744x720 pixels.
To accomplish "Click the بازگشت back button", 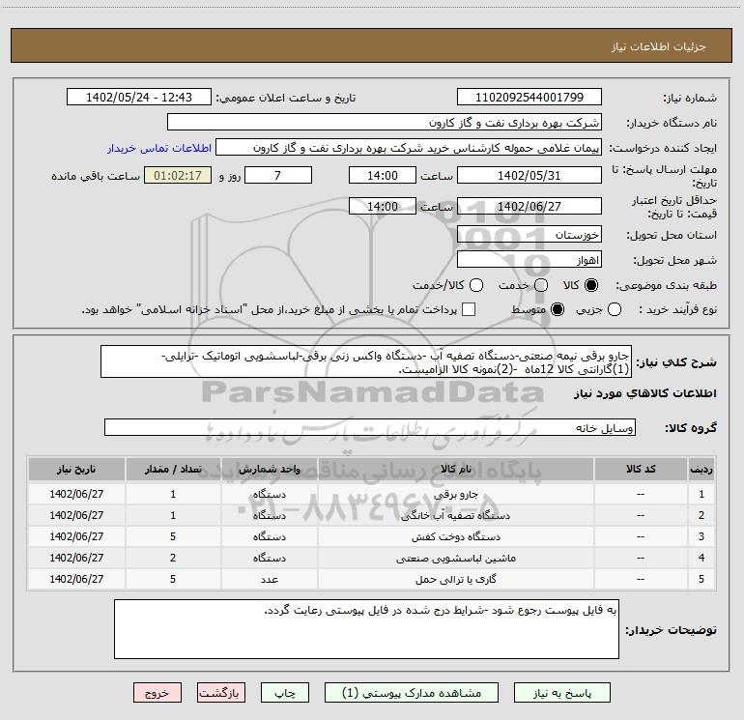I will [221, 693].
